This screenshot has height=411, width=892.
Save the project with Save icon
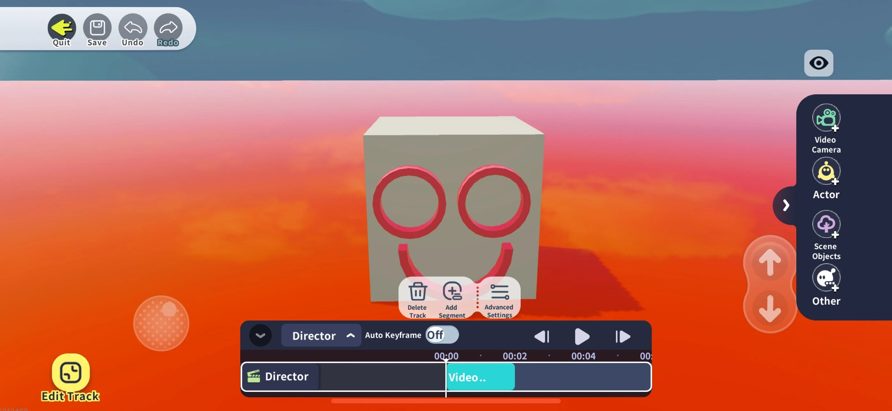pos(97,27)
